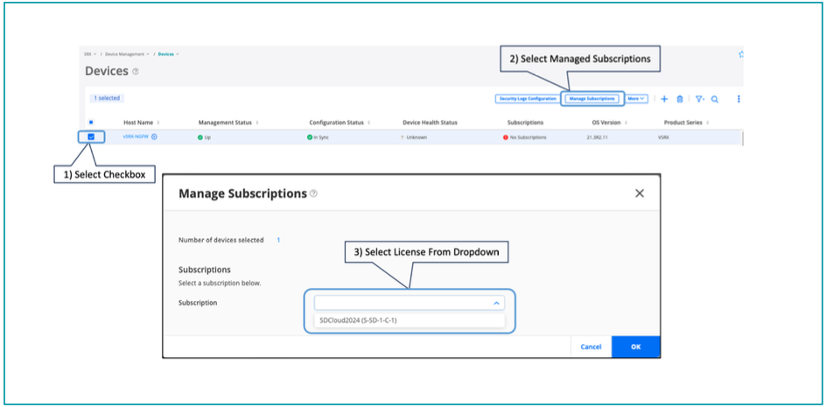Open the vertical three-dot options menu

(x=738, y=99)
